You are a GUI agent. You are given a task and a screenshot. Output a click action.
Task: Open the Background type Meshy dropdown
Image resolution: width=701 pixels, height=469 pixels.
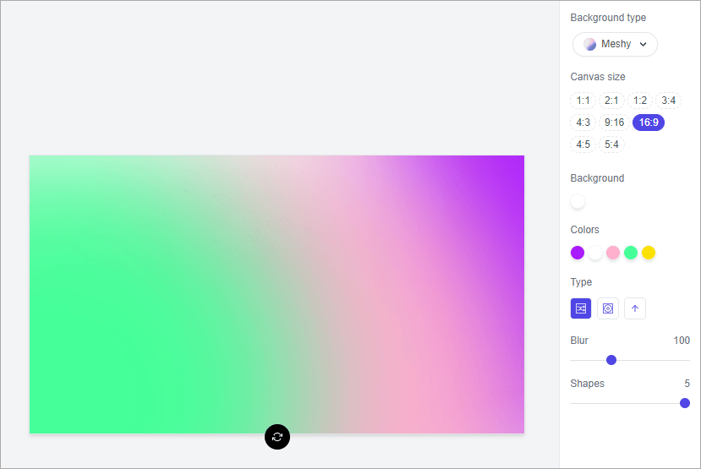[615, 44]
